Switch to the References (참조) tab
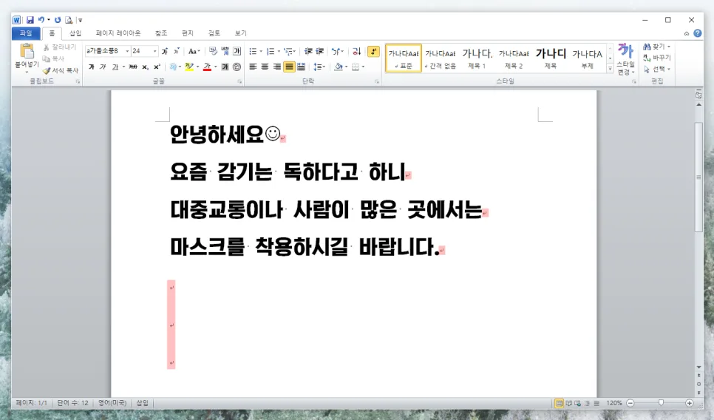 point(160,33)
